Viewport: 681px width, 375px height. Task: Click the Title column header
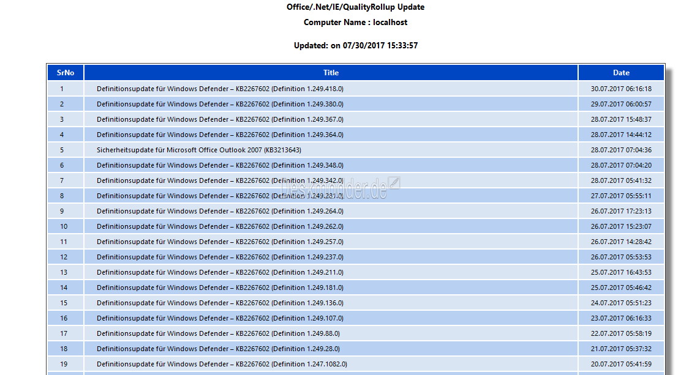point(331,72)
